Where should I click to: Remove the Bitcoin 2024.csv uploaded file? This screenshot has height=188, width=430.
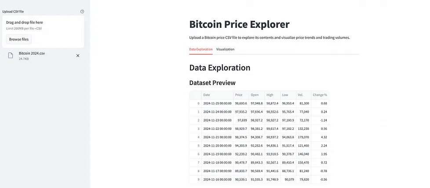pyautogui.click(x=78, y=56)
